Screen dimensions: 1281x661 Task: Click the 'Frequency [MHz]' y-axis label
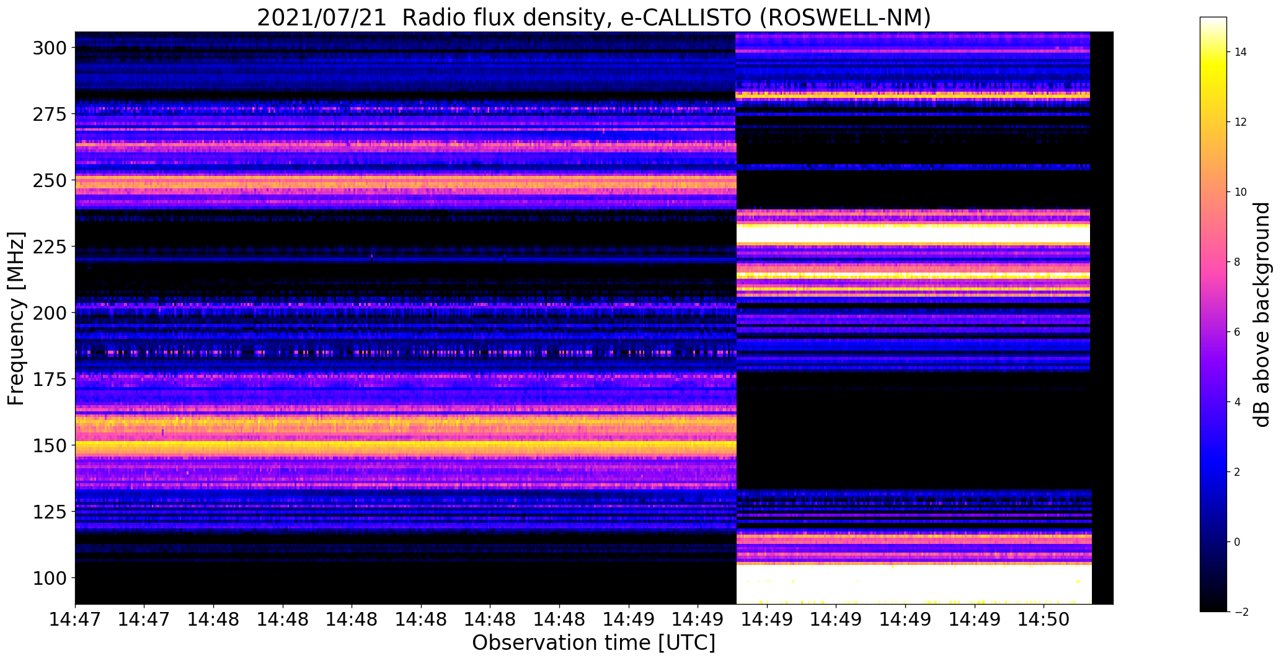[16, 318]
